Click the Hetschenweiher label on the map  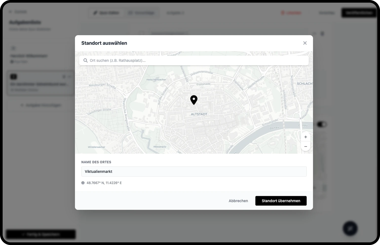pyautogui.click(x=156, y=80)
